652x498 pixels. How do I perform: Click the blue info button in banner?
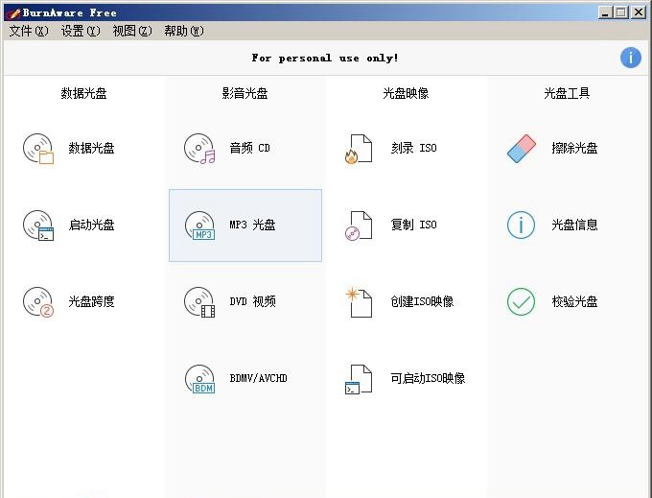pos(631,58)
